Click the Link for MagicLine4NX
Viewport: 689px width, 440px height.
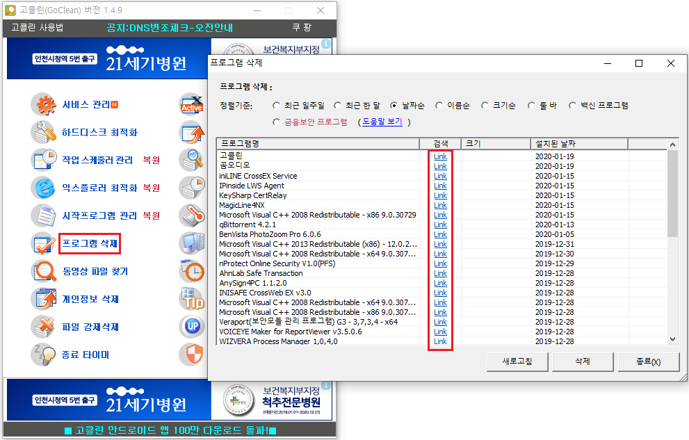440,206
